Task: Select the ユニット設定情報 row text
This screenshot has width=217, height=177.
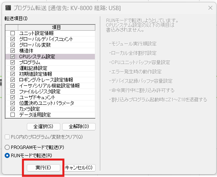Action: tap(37, 33)
